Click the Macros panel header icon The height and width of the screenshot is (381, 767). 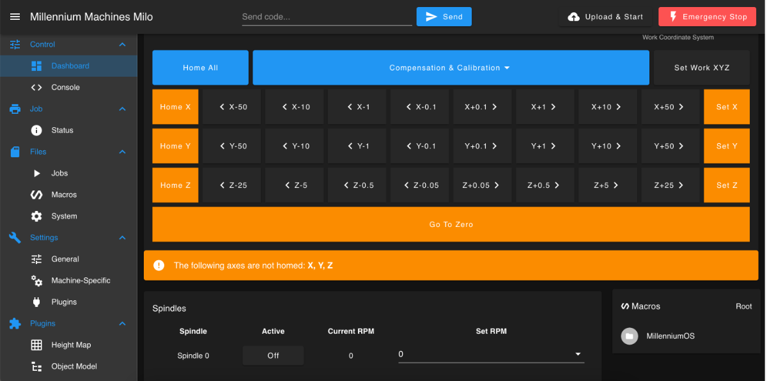[624, 306]
